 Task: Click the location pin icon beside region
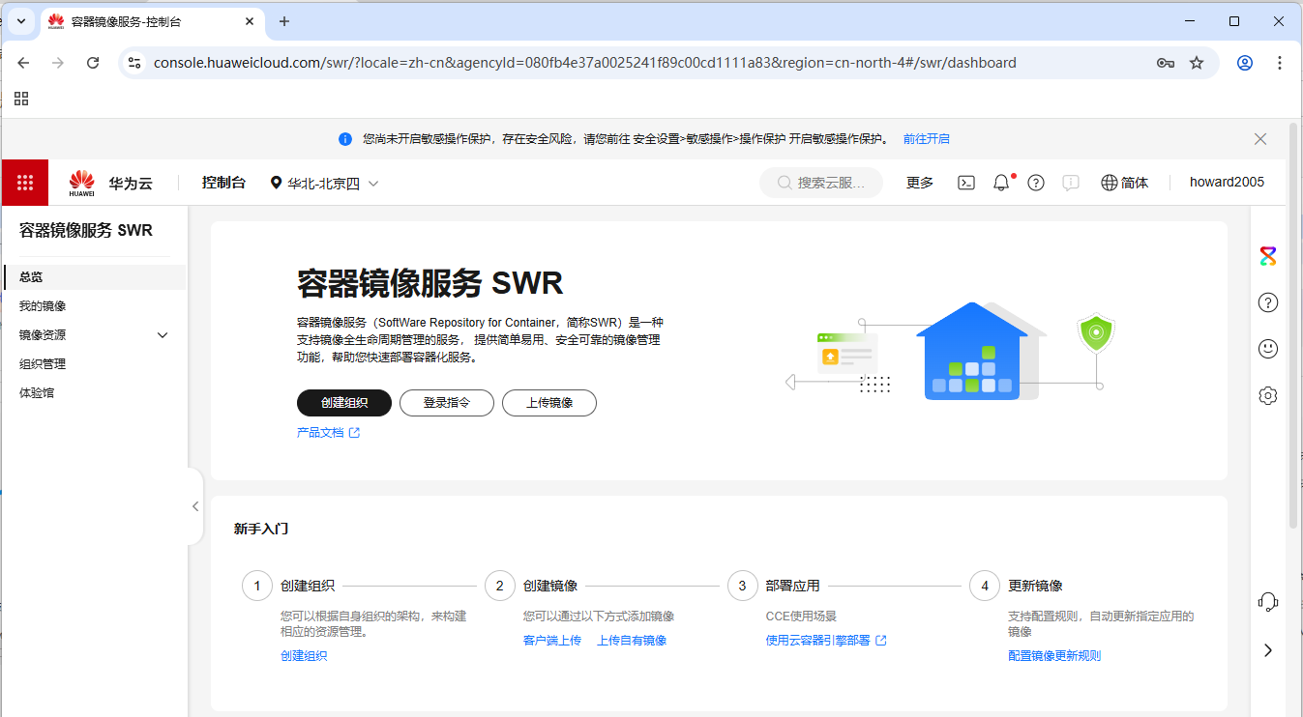(277, 184)
